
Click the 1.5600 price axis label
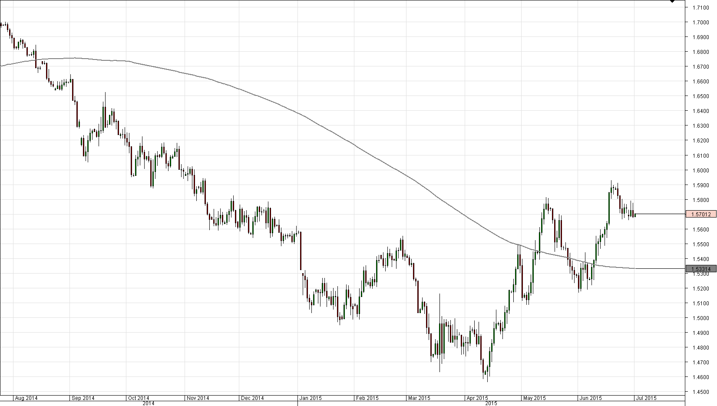701,229
